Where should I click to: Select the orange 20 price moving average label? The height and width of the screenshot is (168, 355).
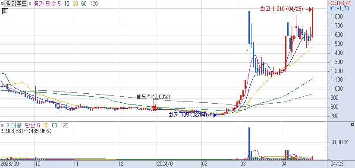pos(75,3)
